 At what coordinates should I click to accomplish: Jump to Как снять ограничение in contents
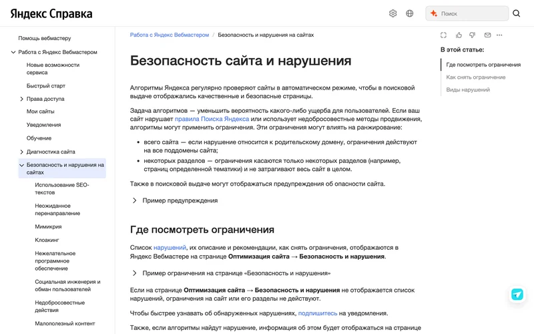(x=476, y=77)
